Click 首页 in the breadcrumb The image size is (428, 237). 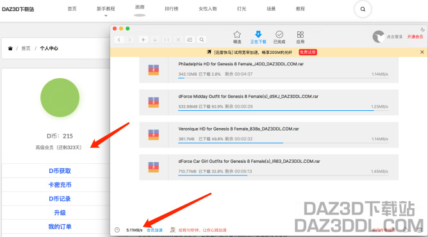click(26, 49)
